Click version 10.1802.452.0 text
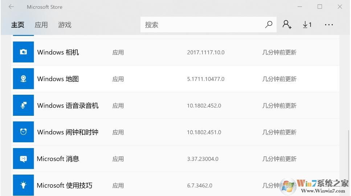 pyautogui.click(x=204, y=106)
